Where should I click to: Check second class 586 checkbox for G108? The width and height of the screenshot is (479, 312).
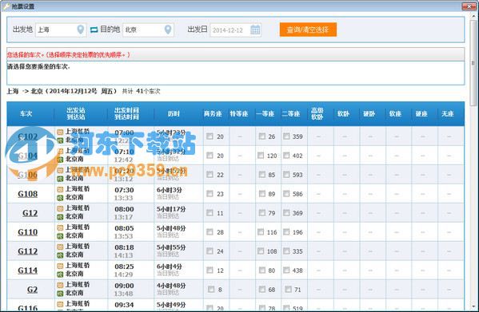coord(286,193)
